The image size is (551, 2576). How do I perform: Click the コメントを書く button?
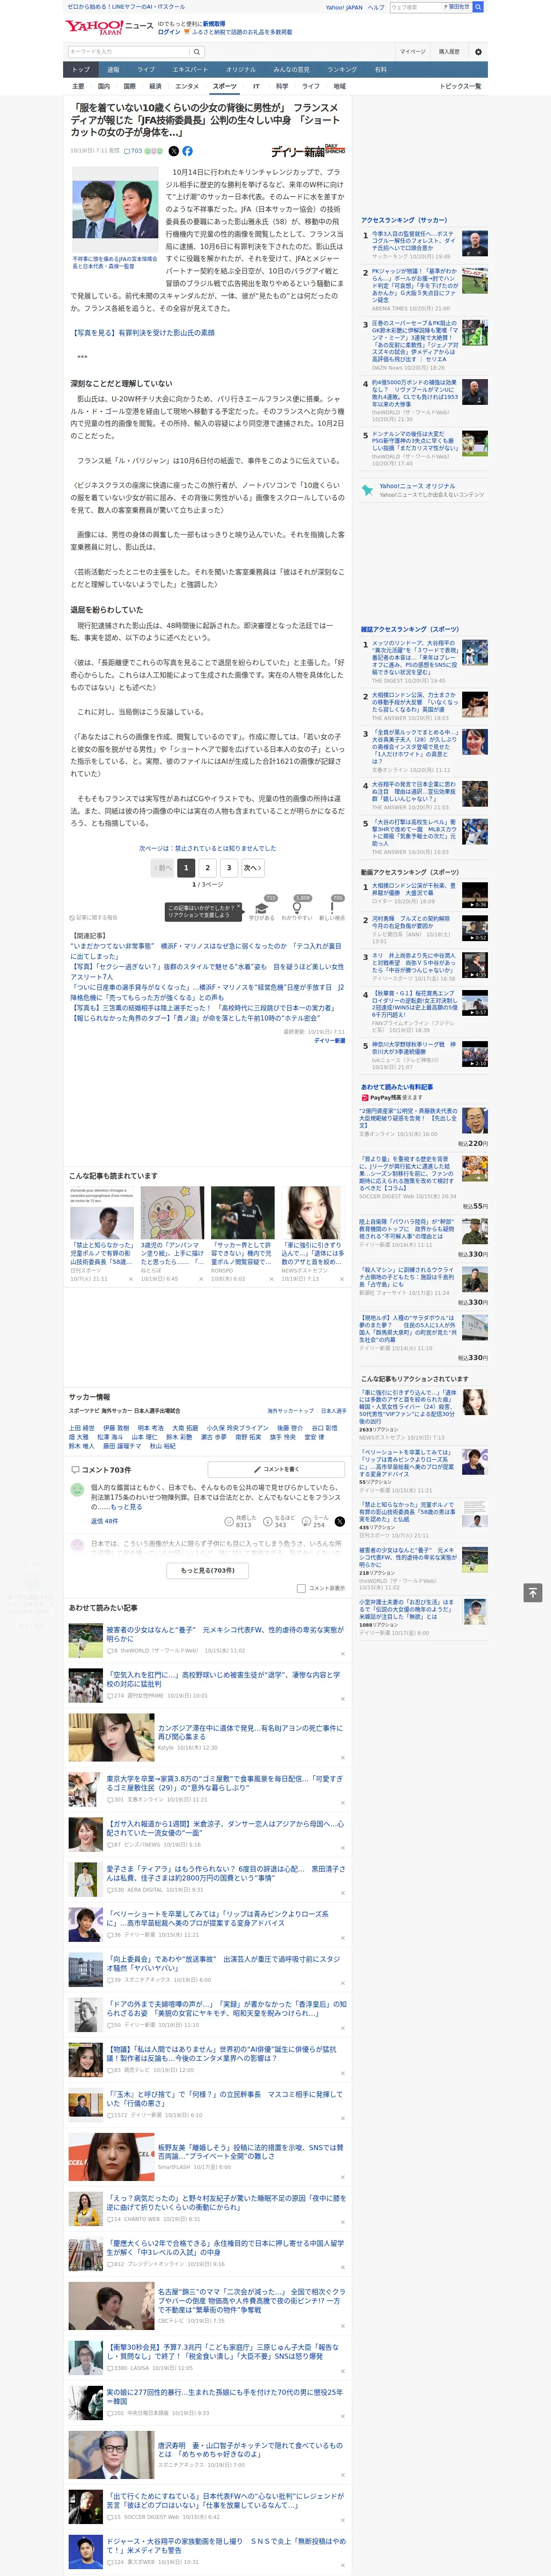(x=276, y=1469)
